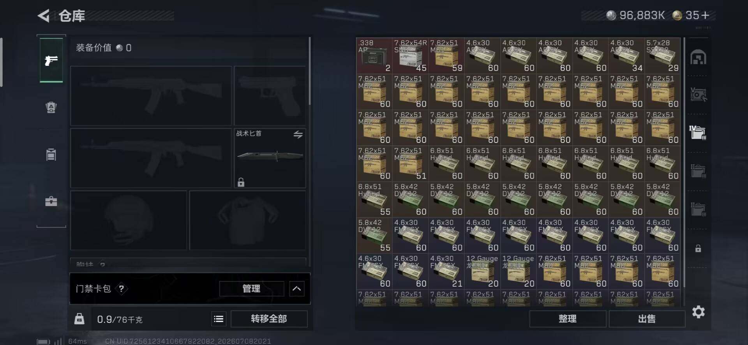748x345 pixels.
Task: Select the 7.62x54R SNB stack of 45
Action: [x=410, y=56]
